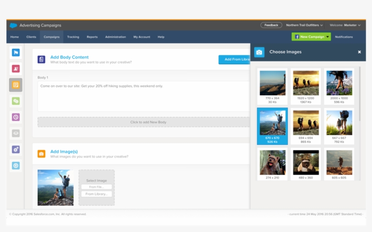The height and width of the screenshot is (232, 372).
Task: Open the red contact card sidebar icon
Action: pyautogui.click(x=16, y=69)
